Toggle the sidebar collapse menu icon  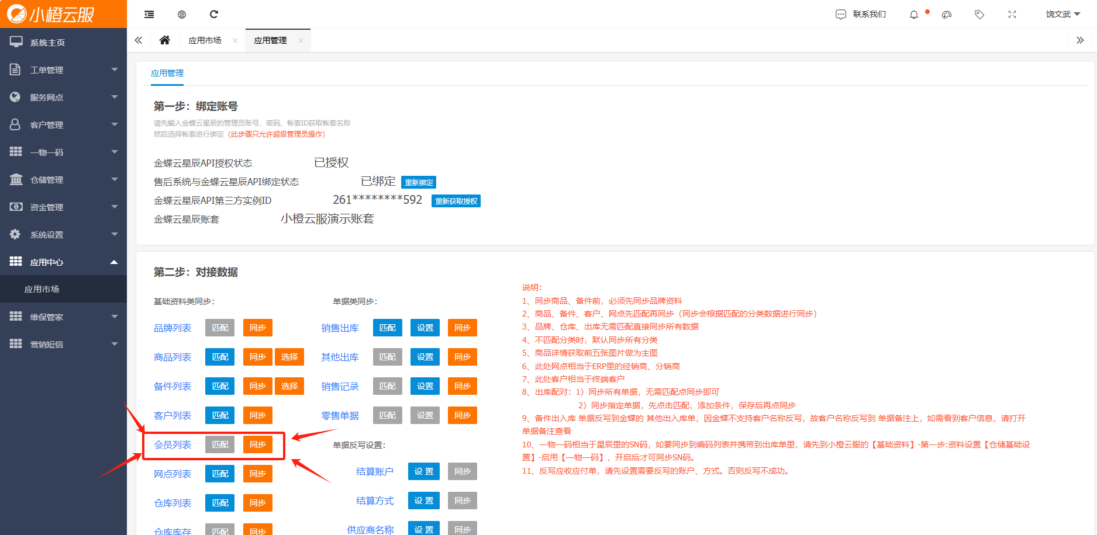[x=149, y=14]
